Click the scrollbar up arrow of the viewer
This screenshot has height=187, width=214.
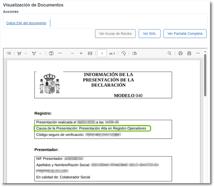click(205, 52)
